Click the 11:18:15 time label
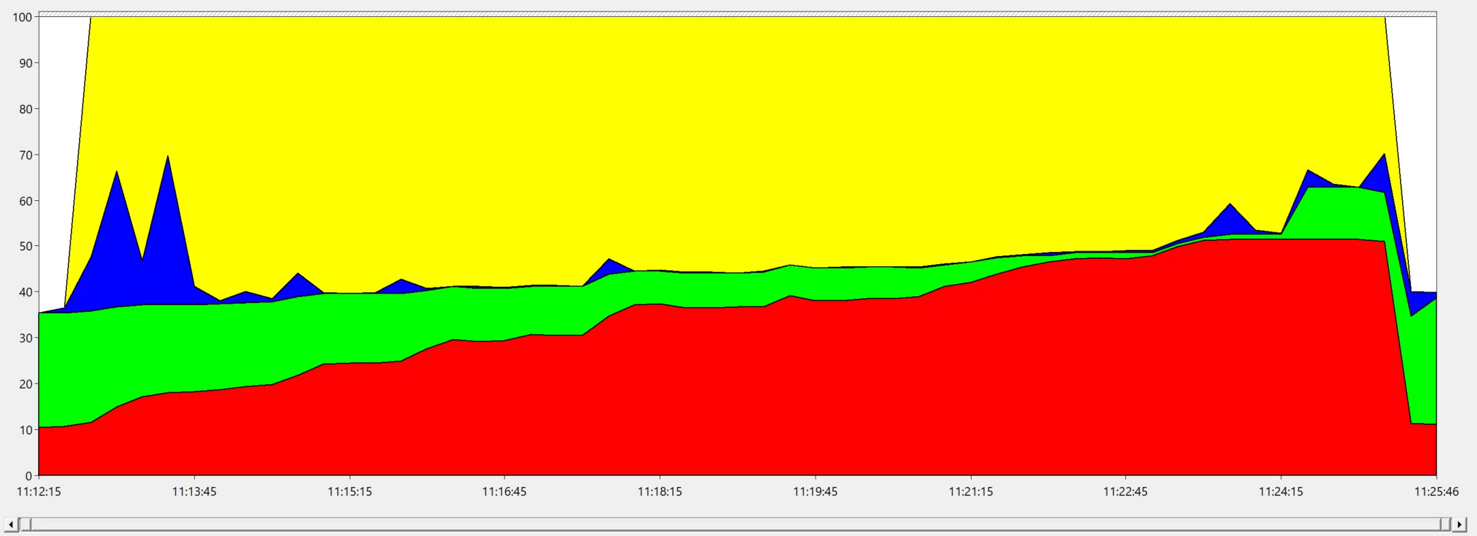Viewport: 1477px width, 536px height. tap(660, 492)
